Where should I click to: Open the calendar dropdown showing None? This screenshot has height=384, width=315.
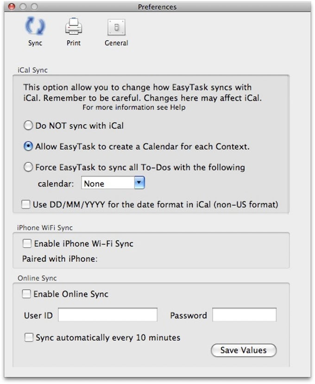pos(113,183)
